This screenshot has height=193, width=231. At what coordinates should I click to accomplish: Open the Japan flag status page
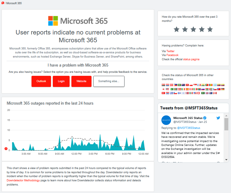(x=163, y=89)
